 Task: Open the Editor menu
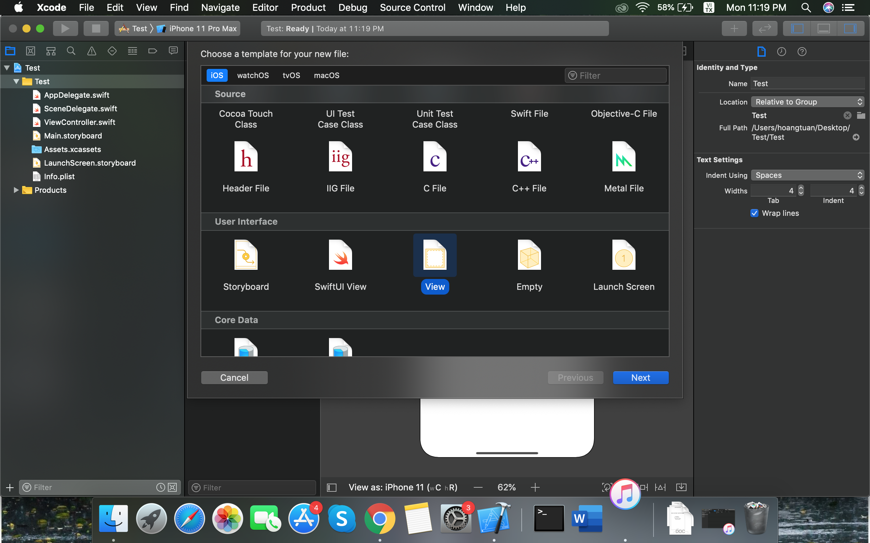pos(265,7)
